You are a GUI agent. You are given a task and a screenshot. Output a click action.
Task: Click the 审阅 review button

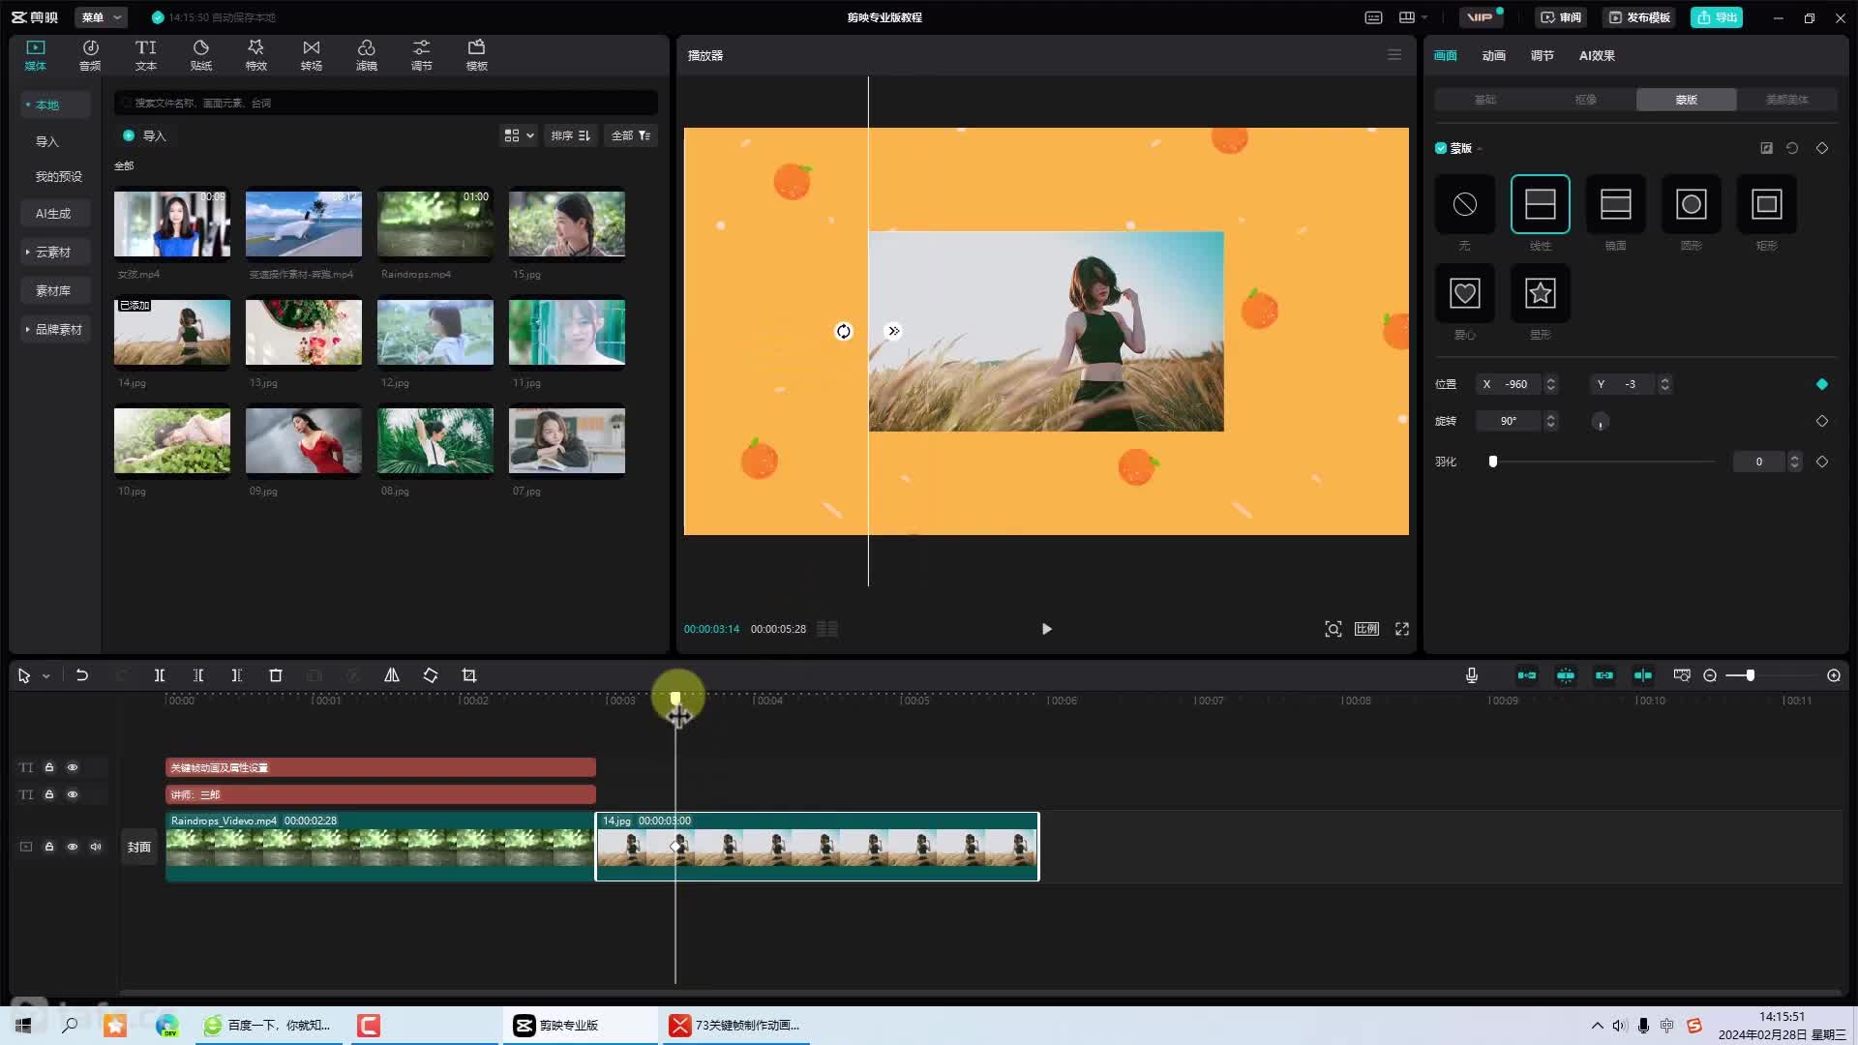point(1561,17)
